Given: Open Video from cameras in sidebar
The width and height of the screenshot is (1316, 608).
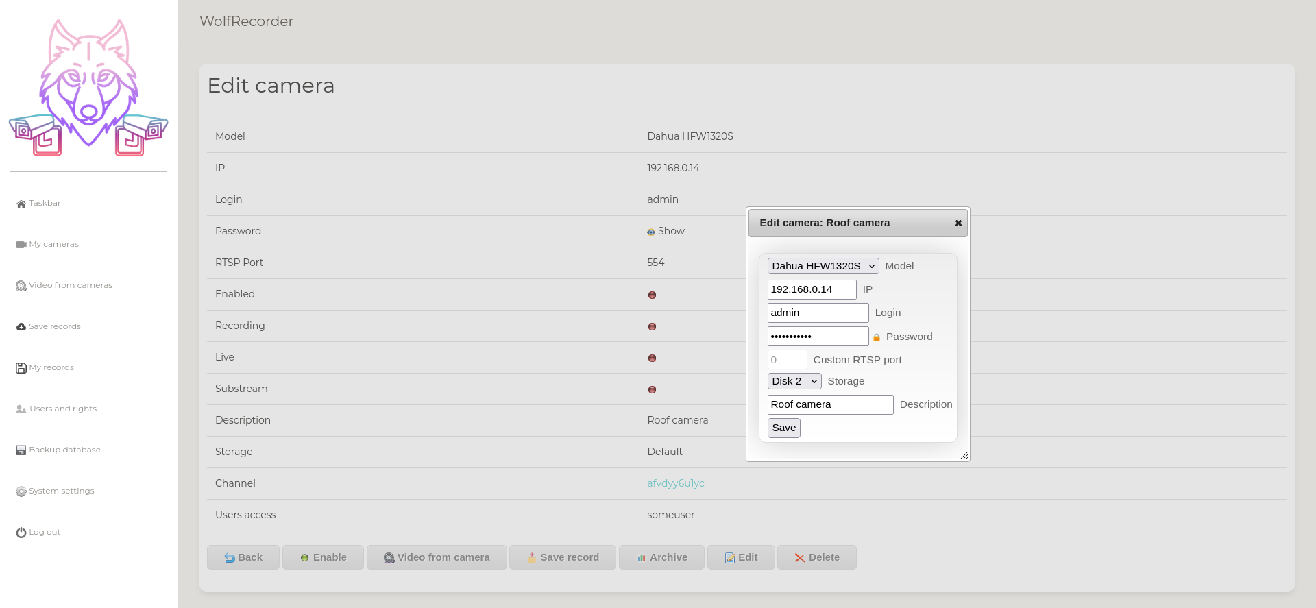Looking at the screenshot, I should (x=70, y=286).
